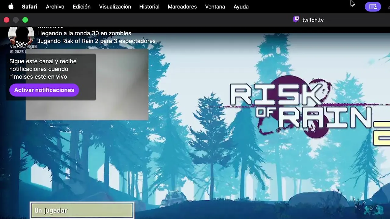
Task: Open the Edición menu
Action: coord(81,6)
